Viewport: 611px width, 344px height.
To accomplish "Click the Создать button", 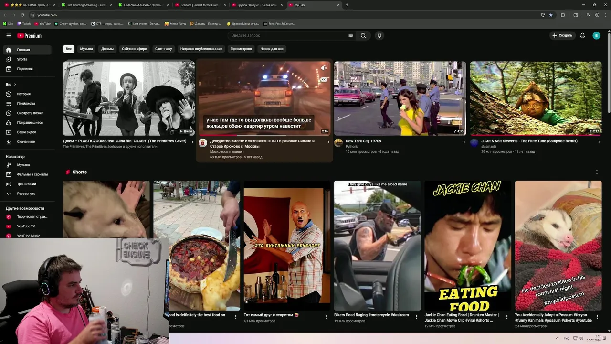I will point(562,35).
